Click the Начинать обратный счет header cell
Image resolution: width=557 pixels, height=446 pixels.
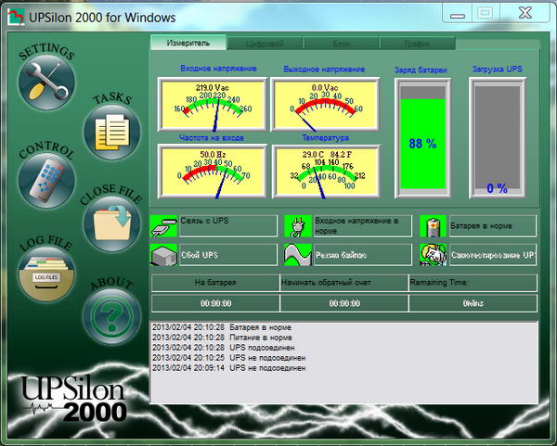(x=344, y=283)
